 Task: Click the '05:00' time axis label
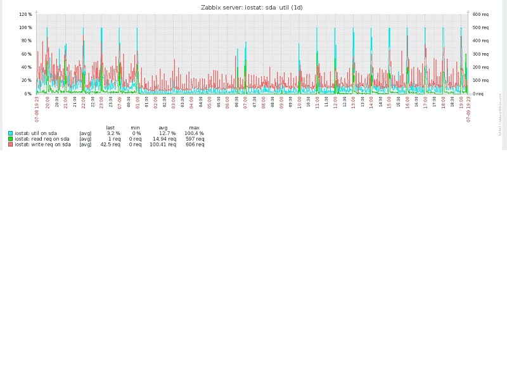pos(209,103)
